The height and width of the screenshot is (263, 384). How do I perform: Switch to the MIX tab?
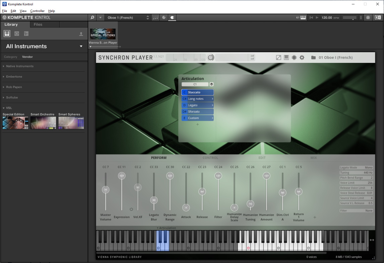tap(314, 158)
